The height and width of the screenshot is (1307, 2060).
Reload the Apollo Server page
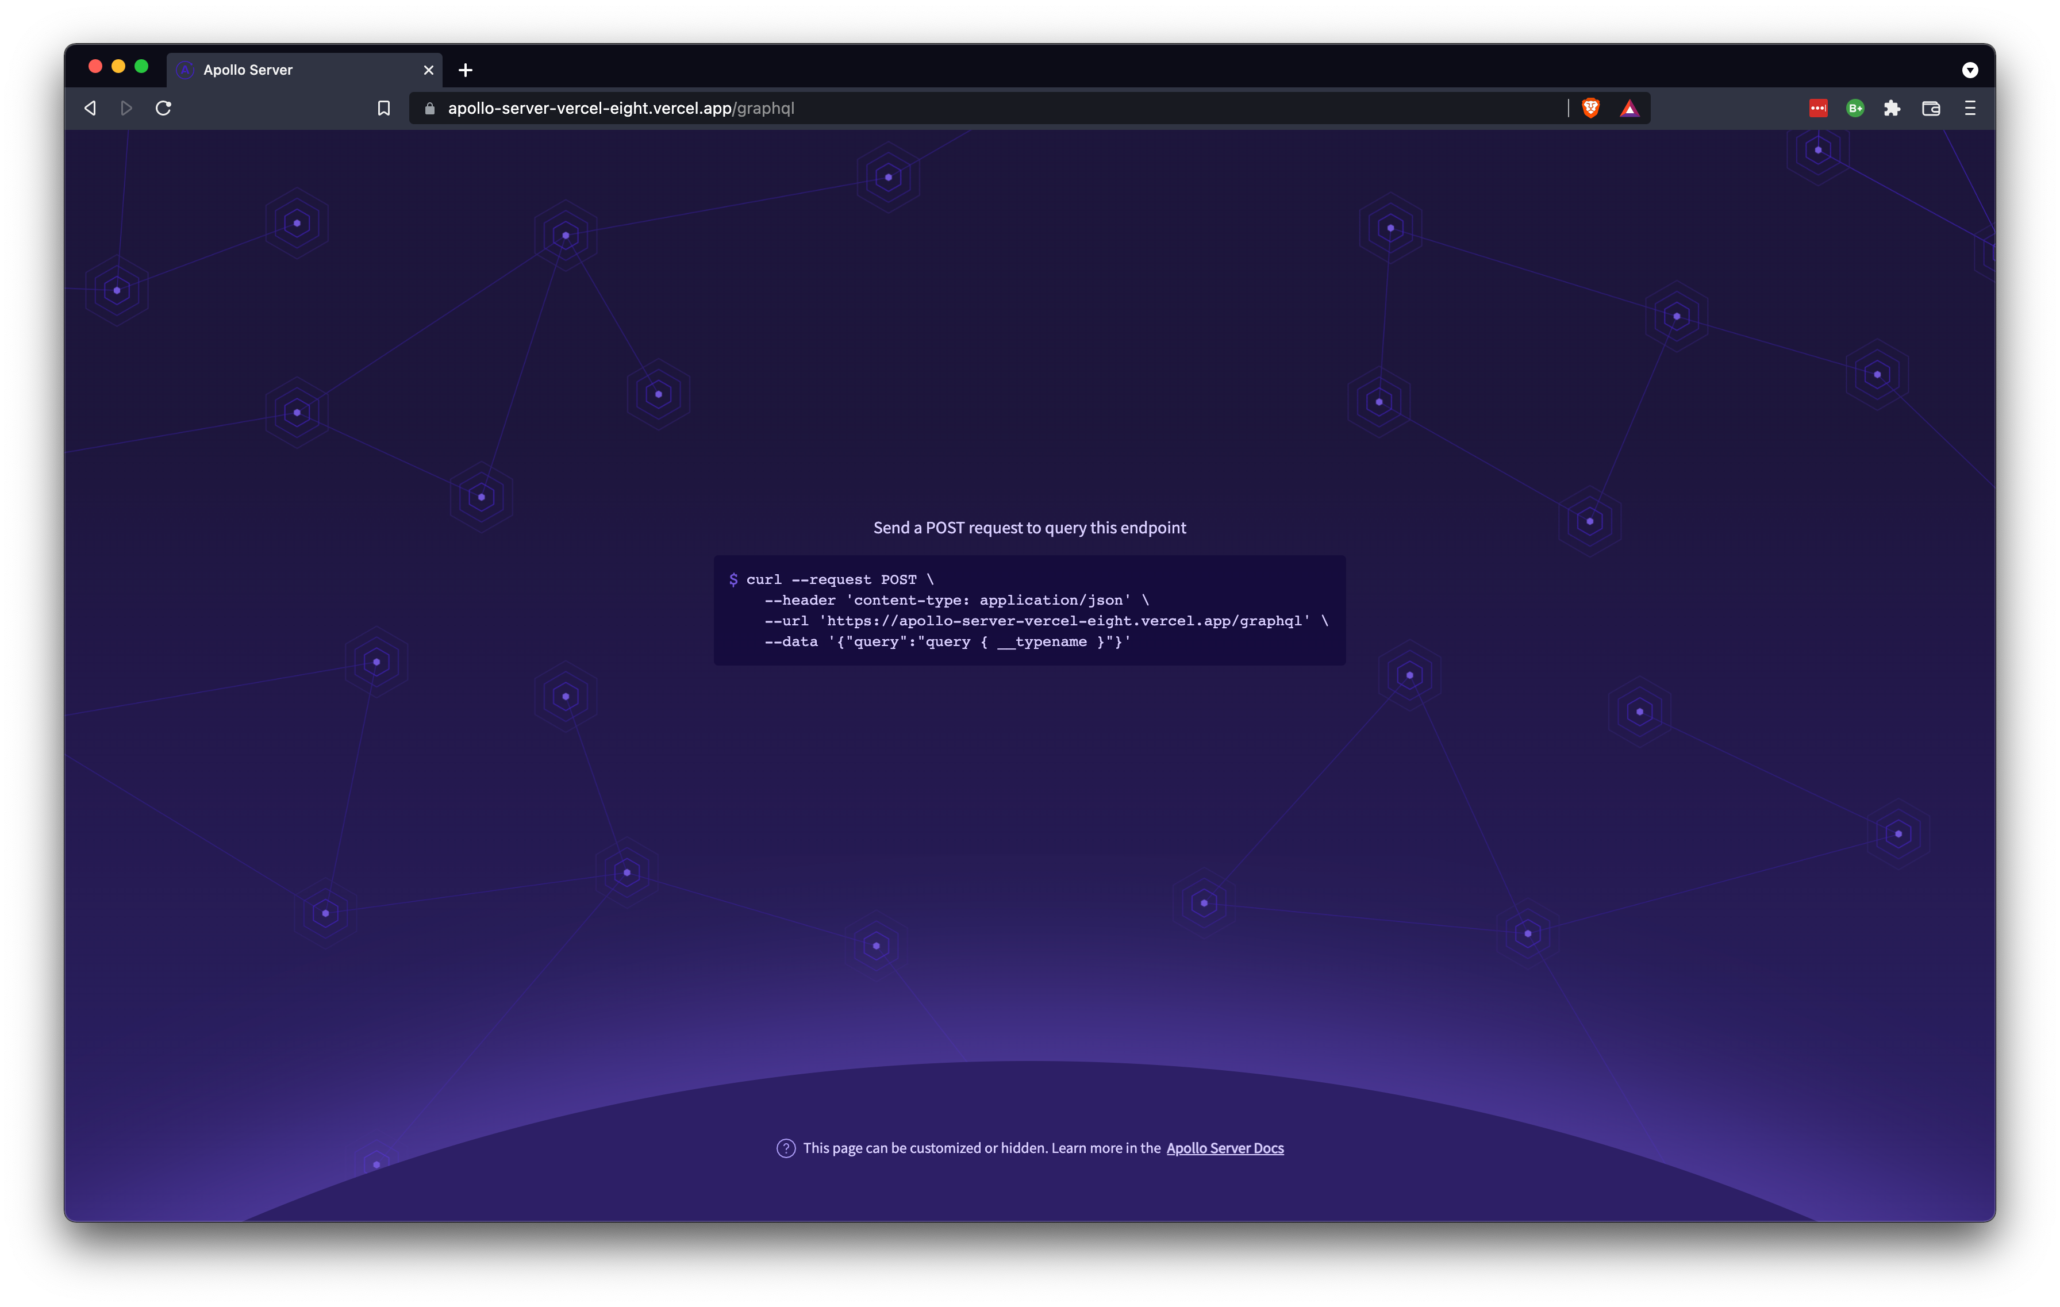[x=163, y=108]
